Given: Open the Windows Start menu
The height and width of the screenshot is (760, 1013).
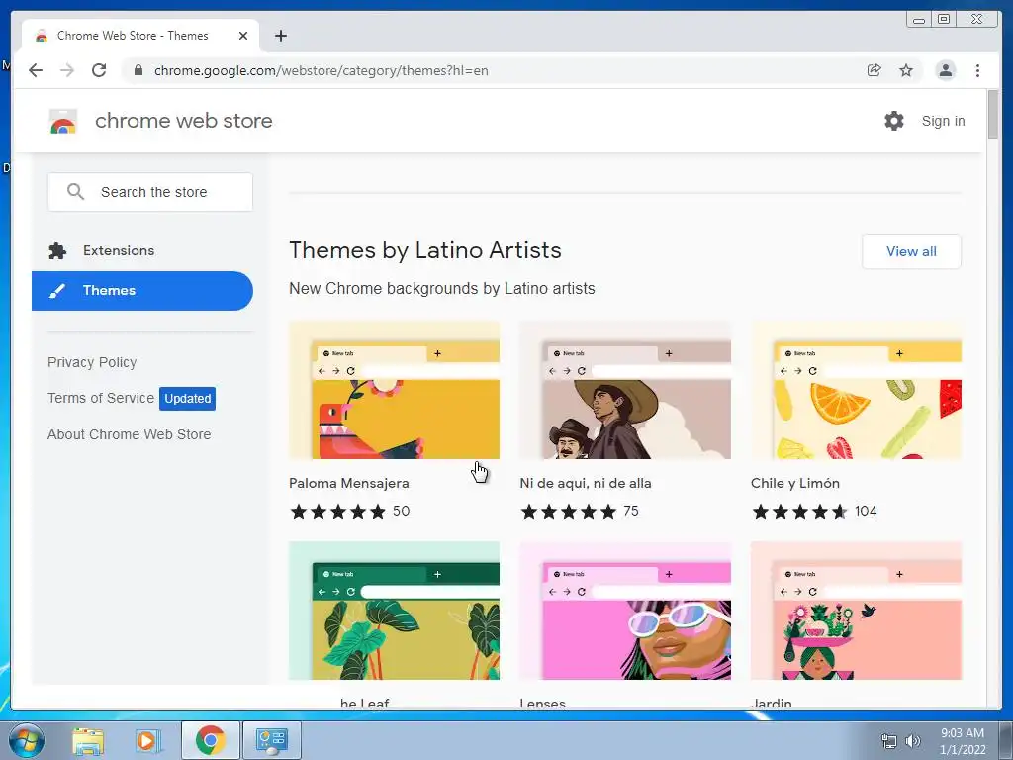Looking at the screenshot, I should coord(26,740).
